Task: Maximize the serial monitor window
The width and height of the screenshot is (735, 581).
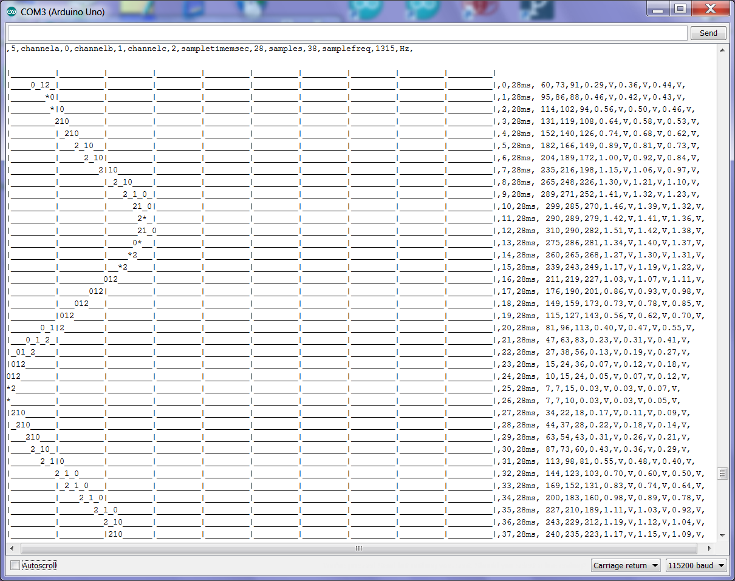Action: 680,8
